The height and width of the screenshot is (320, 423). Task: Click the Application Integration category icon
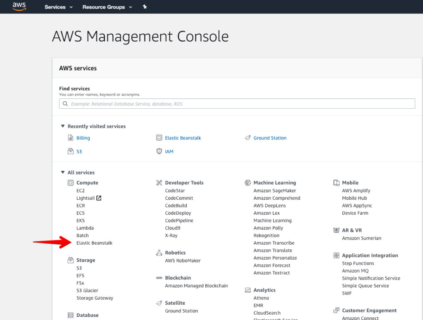click(x=336, y=256)
